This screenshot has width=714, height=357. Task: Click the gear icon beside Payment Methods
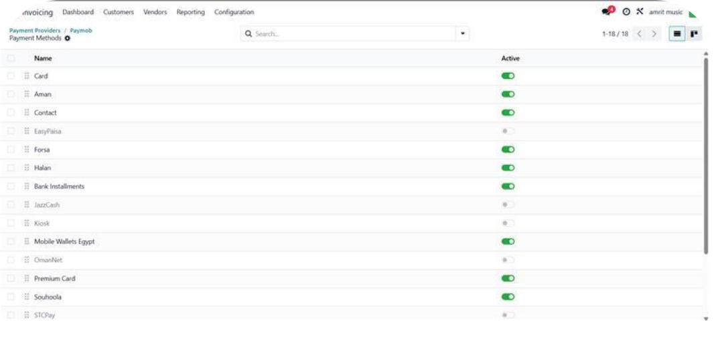click(x=68, y=39)
